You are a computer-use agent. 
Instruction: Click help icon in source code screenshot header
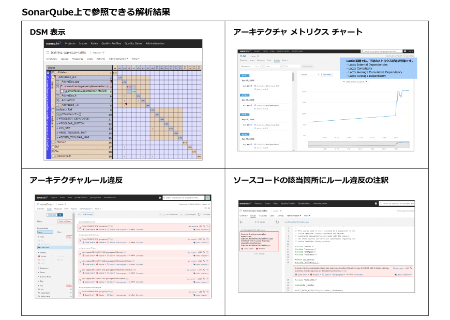(x=376, y=203)
